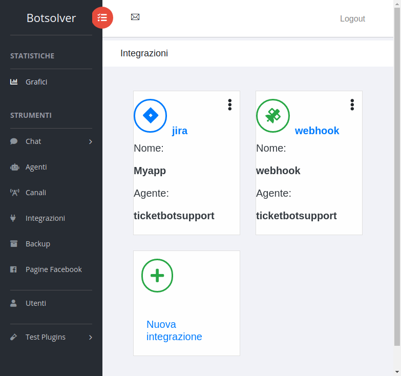Click the STRUMENTI section label

(x=31, y=115)
